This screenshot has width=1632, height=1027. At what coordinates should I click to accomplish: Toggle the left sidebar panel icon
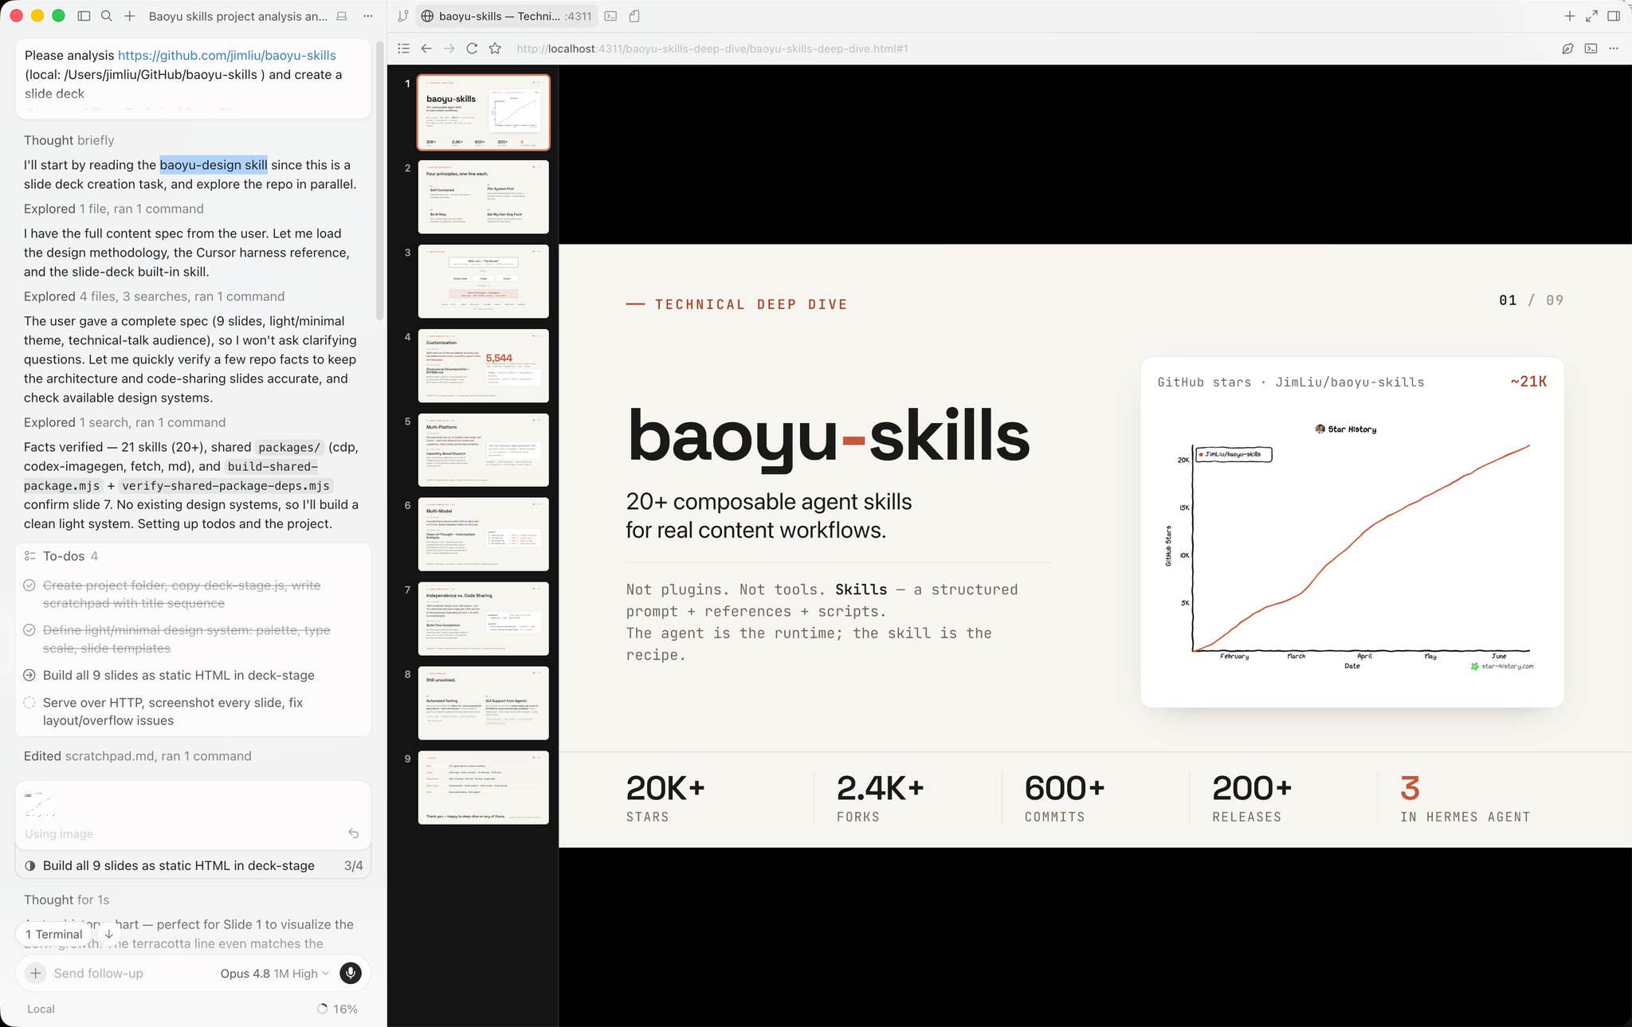point(84,16)
